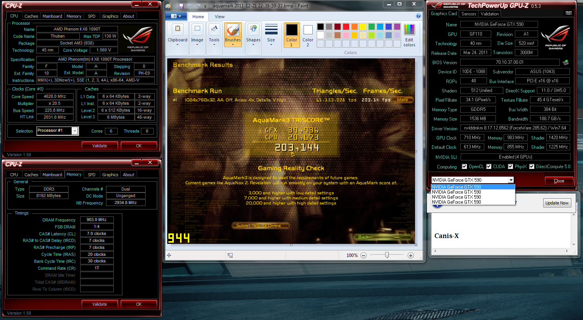Pick the green color swatch in Paint palette

[x=371, y=27]
